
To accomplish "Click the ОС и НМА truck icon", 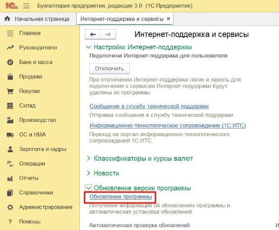I will [x=10, y=135].
